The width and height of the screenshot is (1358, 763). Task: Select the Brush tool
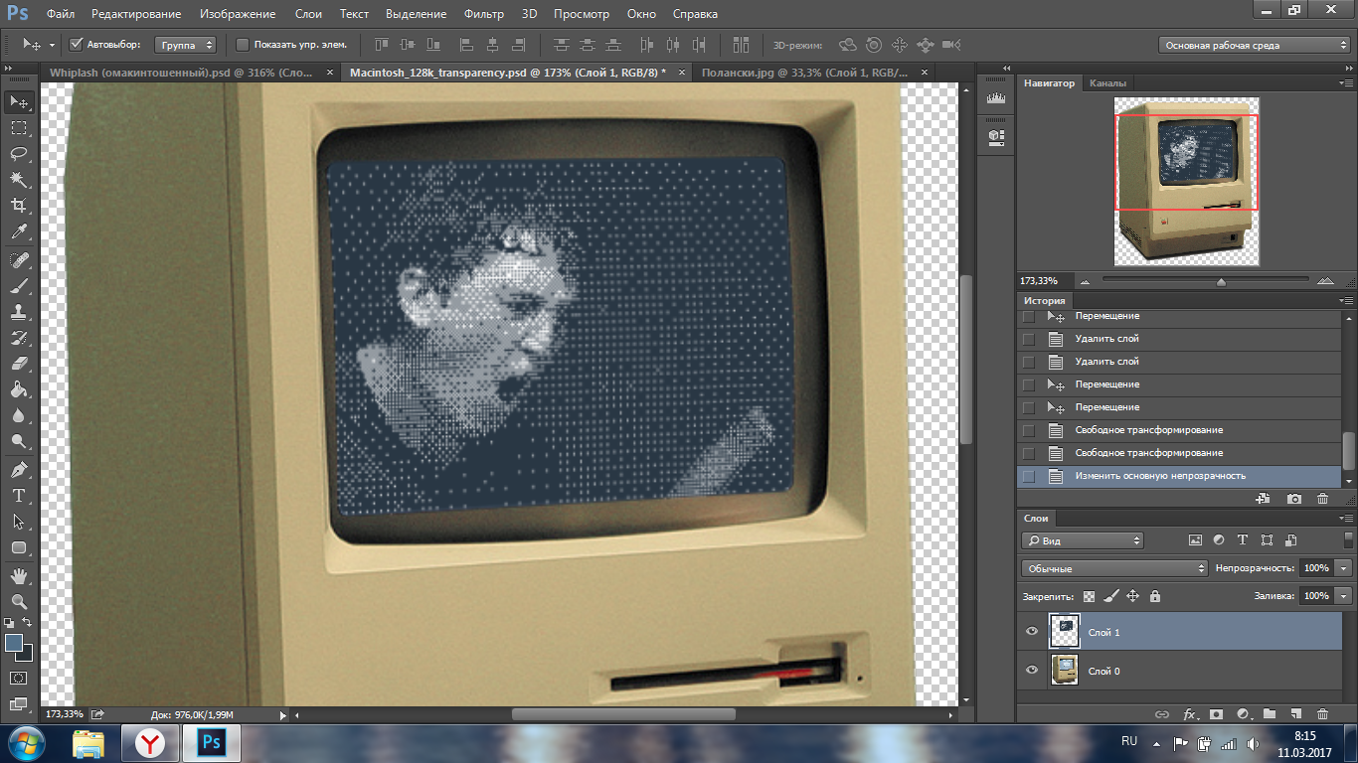coord(19,286)
